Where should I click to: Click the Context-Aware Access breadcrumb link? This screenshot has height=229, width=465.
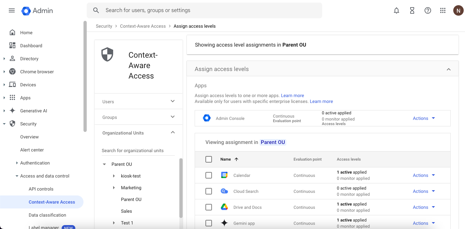pyautogui.click(x=143, y=26)
